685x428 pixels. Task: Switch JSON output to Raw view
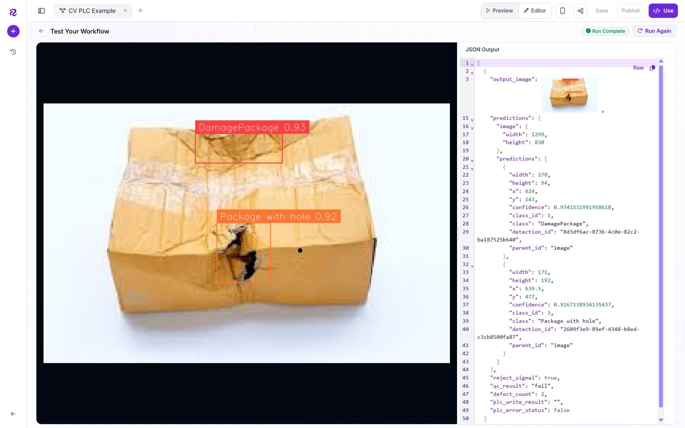pyautogui.click(x=638, y=68)
